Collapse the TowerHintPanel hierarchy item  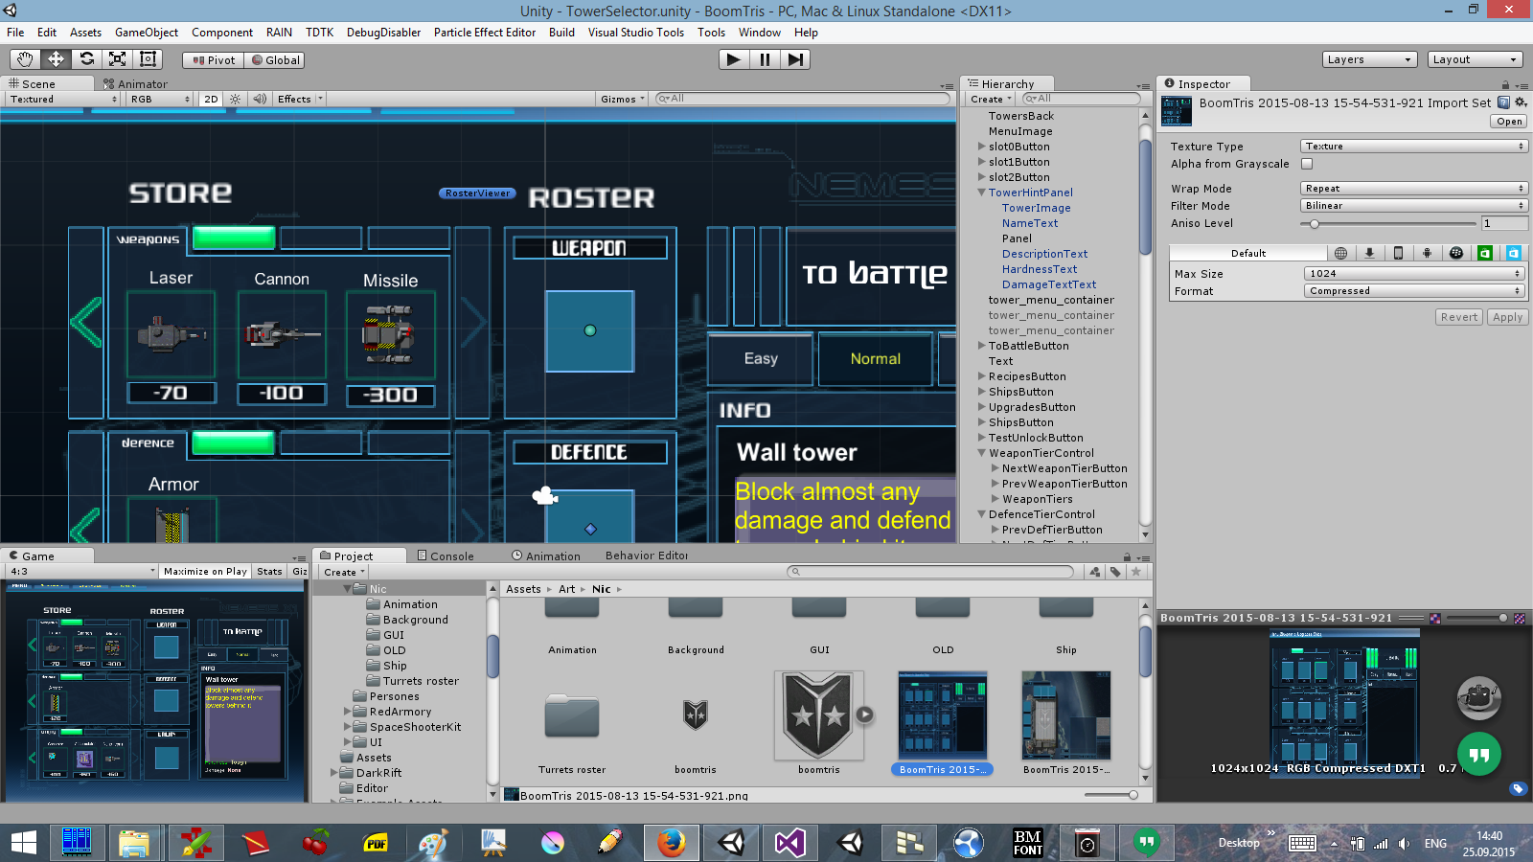pyautogui.click(x=982, y=193)
